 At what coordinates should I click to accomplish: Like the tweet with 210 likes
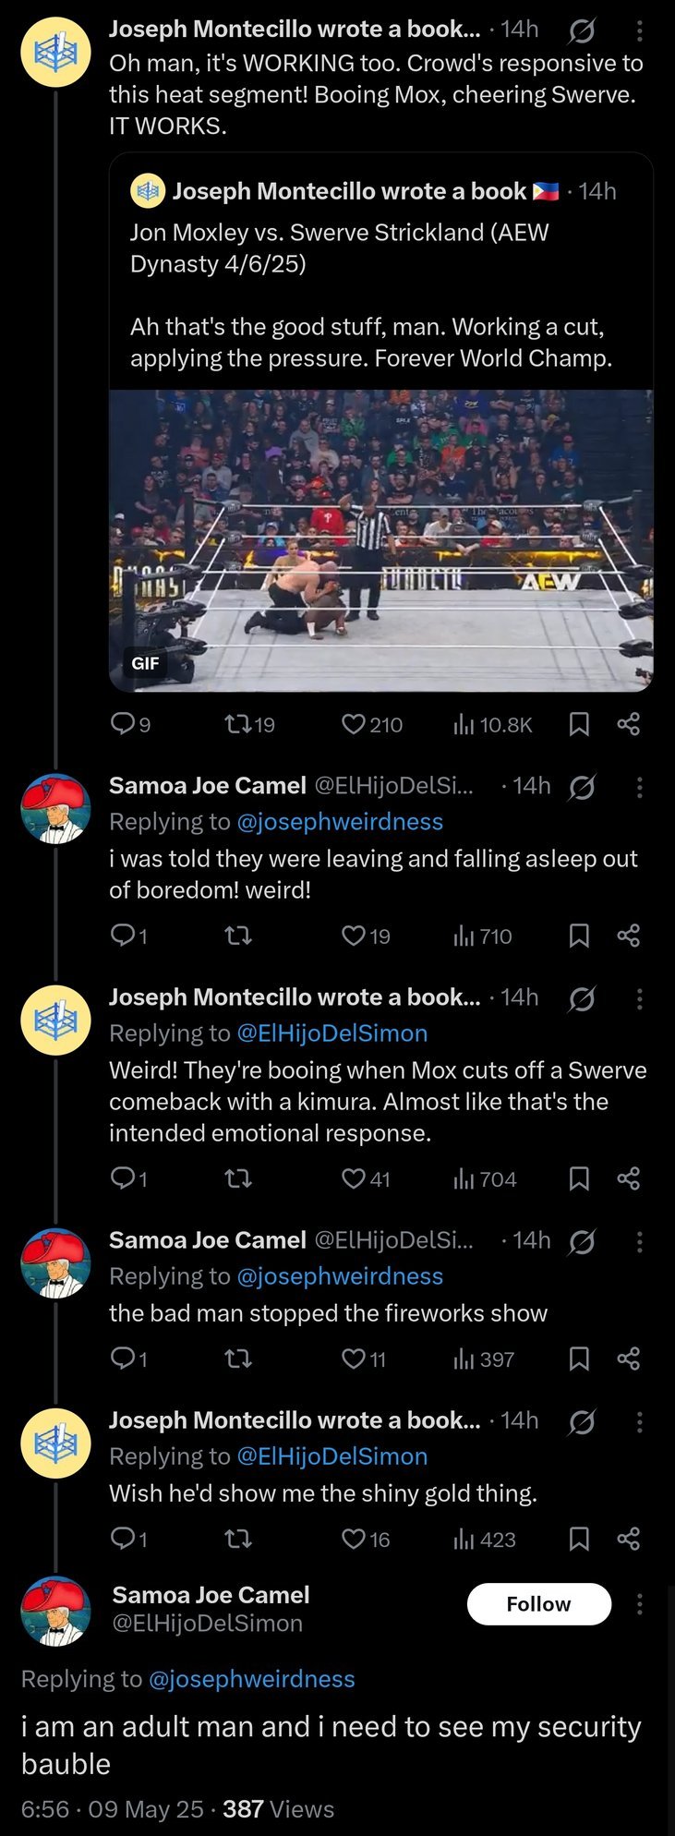point(354,724)
